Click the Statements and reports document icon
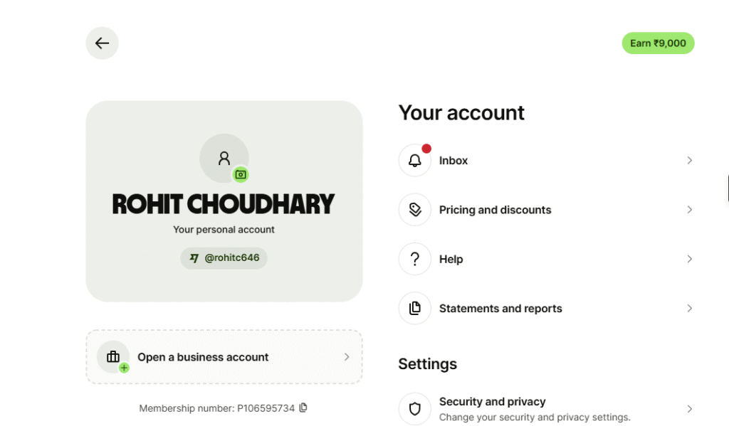This screenshot has width=729, height=426. pos(414,308)
